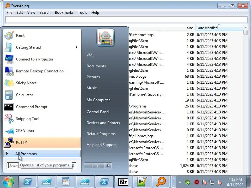Image resolution: width=251 pixels, height=188 pixels.
Task: Select the 19 KB result row
Action: coord(186,100)
